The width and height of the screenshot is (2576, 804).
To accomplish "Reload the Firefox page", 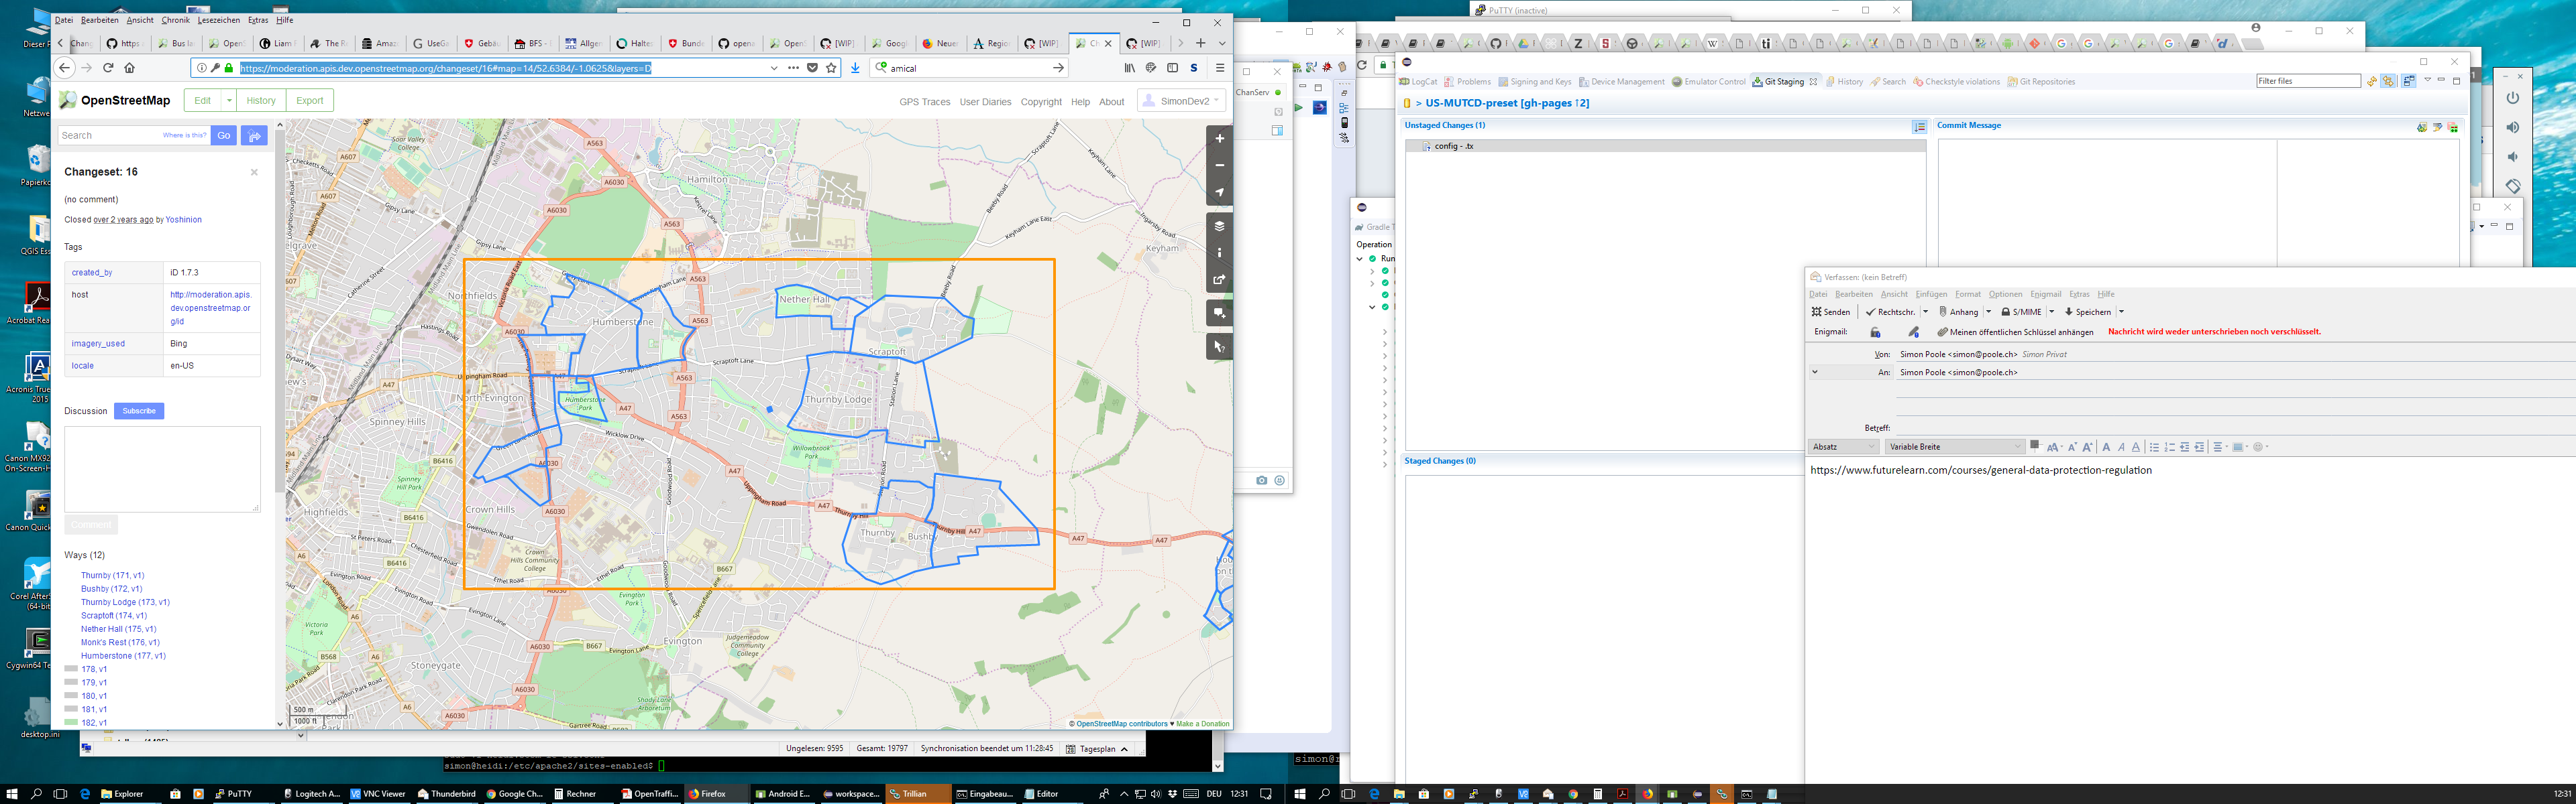I will click(108, 68).
